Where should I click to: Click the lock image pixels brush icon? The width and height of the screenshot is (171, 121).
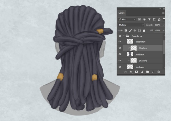[x=130, y=31]
